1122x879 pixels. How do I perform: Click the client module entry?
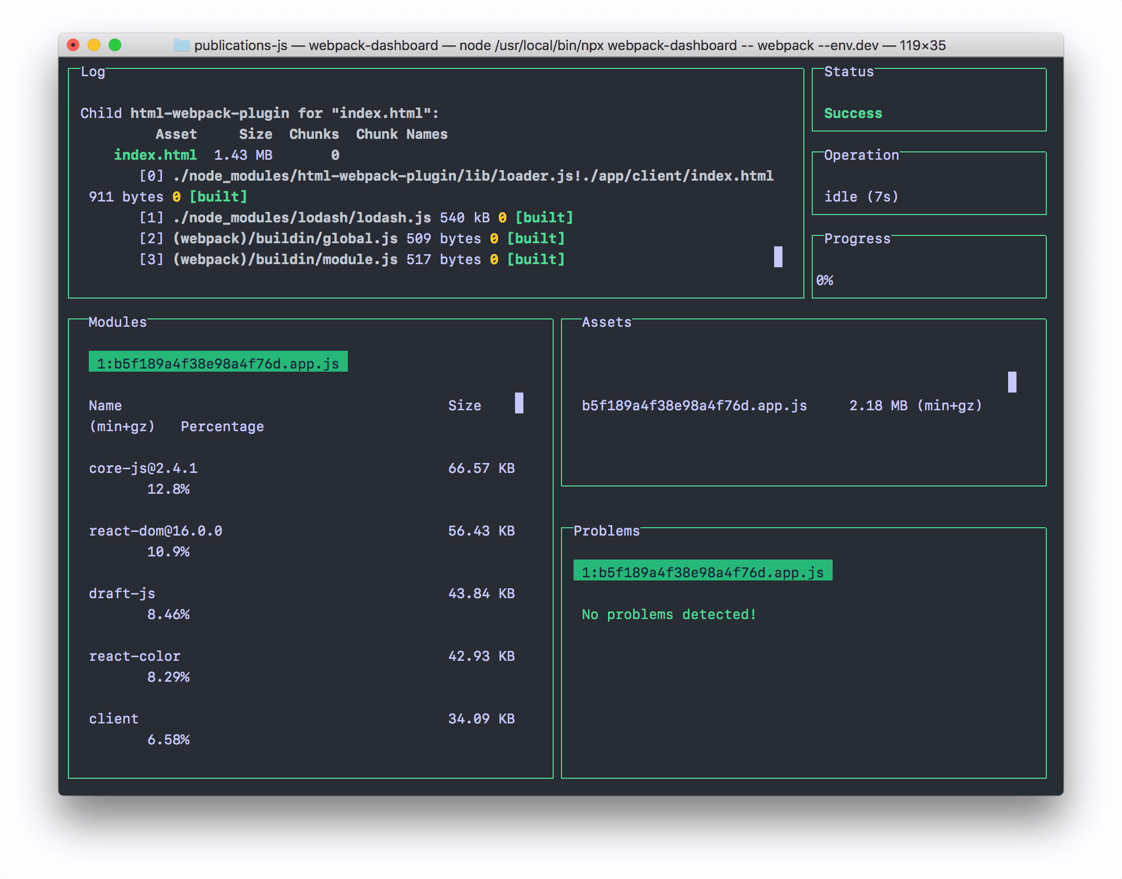113,719
